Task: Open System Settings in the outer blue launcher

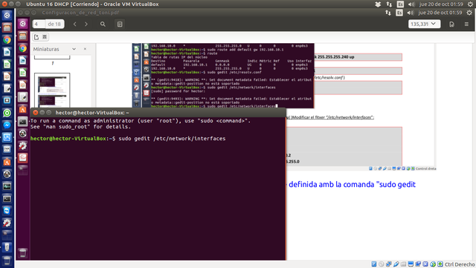Action: (x=7, y=223)
